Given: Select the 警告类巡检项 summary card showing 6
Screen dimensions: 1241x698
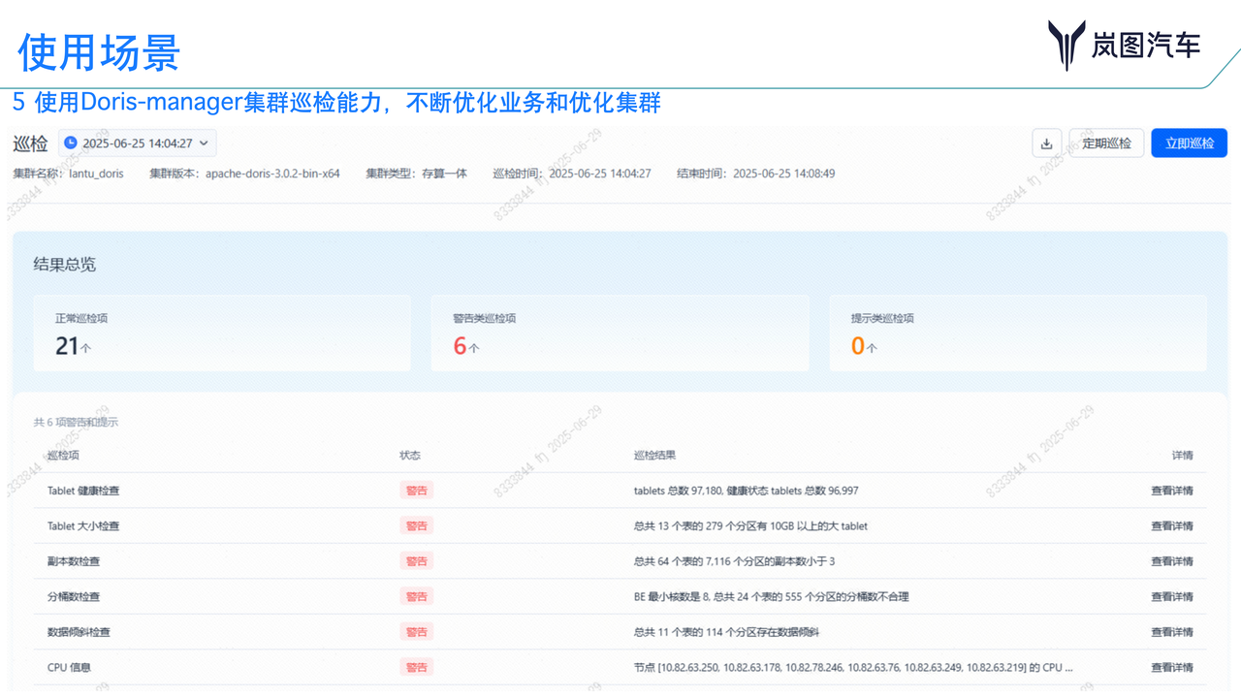Looking at the screenshot, I should click(x=620, y=333).
